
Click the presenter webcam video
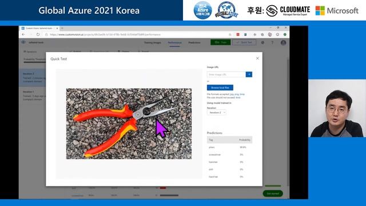[x=337, y=108]
